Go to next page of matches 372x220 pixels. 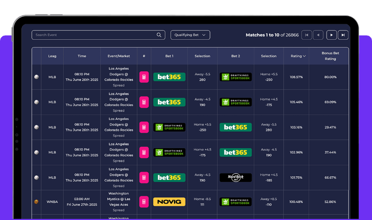pos(332,35)
